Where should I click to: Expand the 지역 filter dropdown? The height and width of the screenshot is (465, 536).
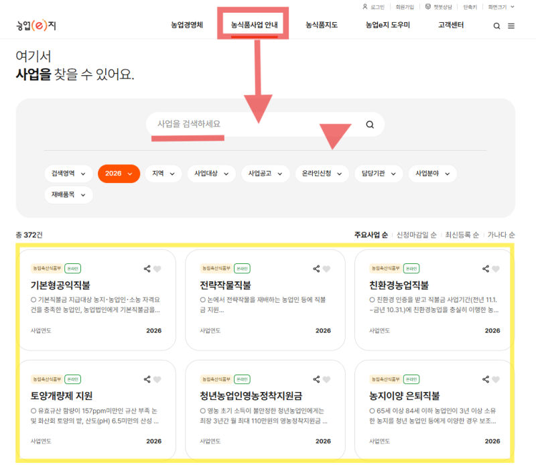163,174
